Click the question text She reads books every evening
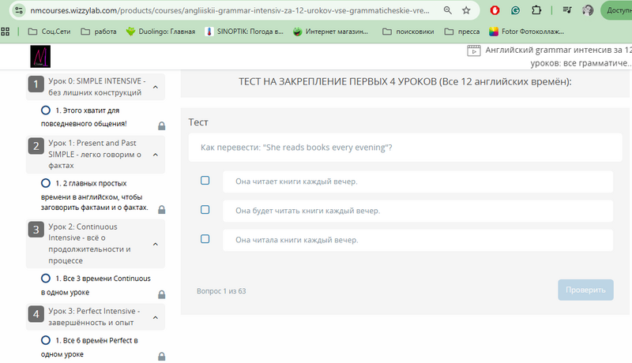Screen dimensions: 632x363 point(296,148)
